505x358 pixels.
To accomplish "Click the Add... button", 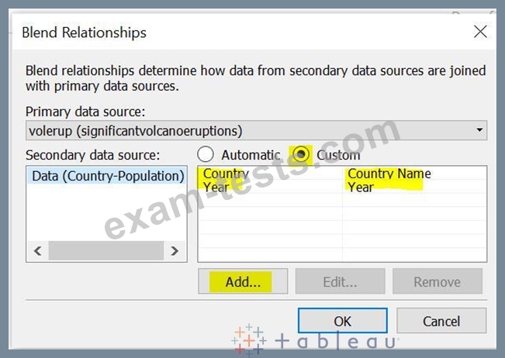I will pos(243,282).
